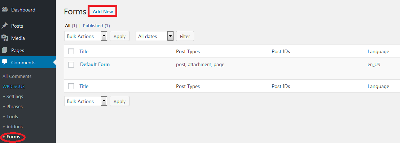Click the Comments speech bubble icon
This screenshot has height=143, width=400.
[x=5, y=63]
